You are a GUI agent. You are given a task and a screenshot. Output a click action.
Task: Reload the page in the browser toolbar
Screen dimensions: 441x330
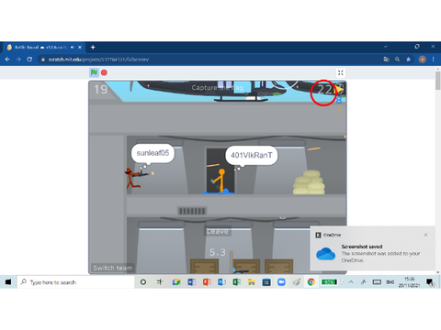(x=29, y=60)
